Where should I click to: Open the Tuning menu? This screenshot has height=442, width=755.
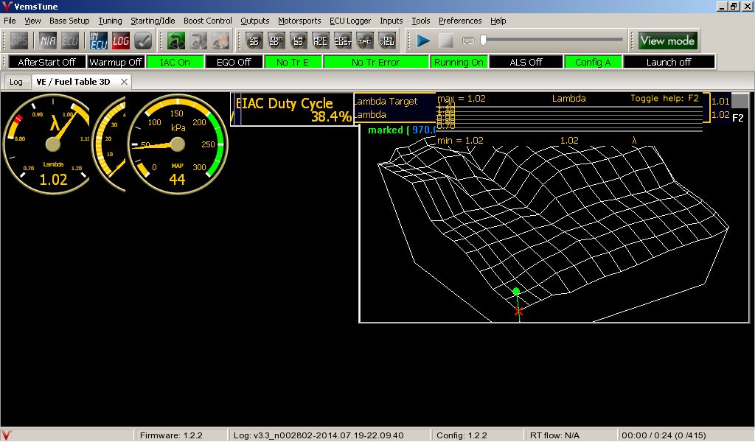click(111, 21)
